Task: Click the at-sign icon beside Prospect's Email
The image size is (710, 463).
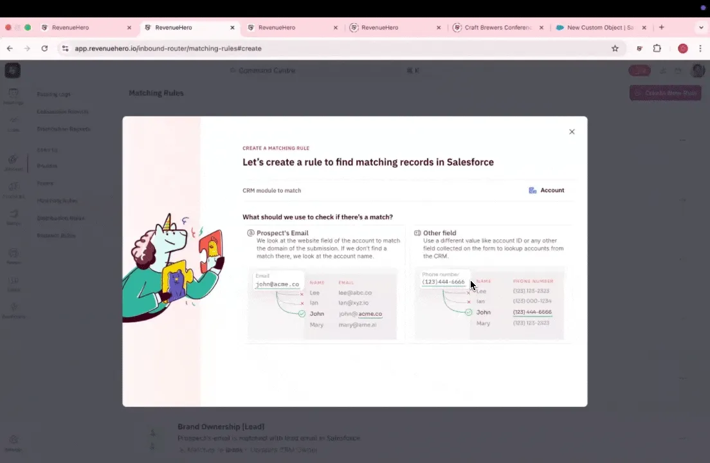Action: click(250, 233)
